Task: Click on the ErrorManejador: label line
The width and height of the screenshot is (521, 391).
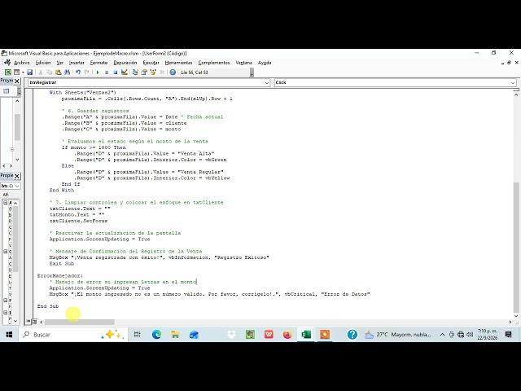Action: tap(60, 275)
